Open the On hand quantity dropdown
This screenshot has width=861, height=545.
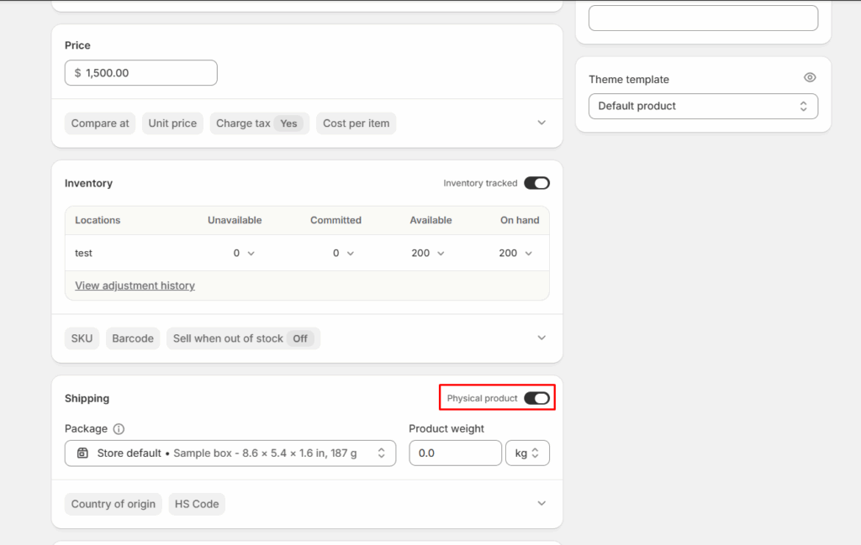(x=515, y=253)
